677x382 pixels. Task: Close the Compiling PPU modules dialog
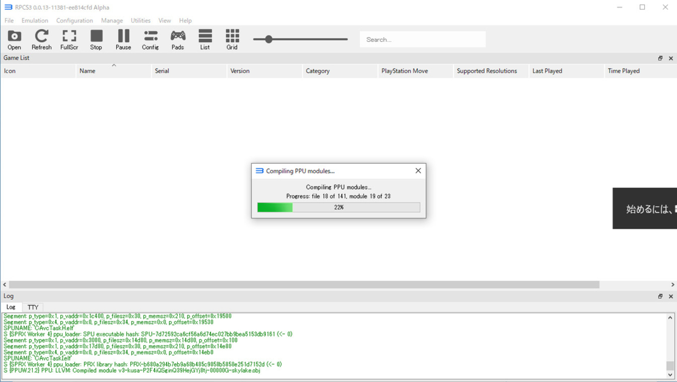click(418, 171)
